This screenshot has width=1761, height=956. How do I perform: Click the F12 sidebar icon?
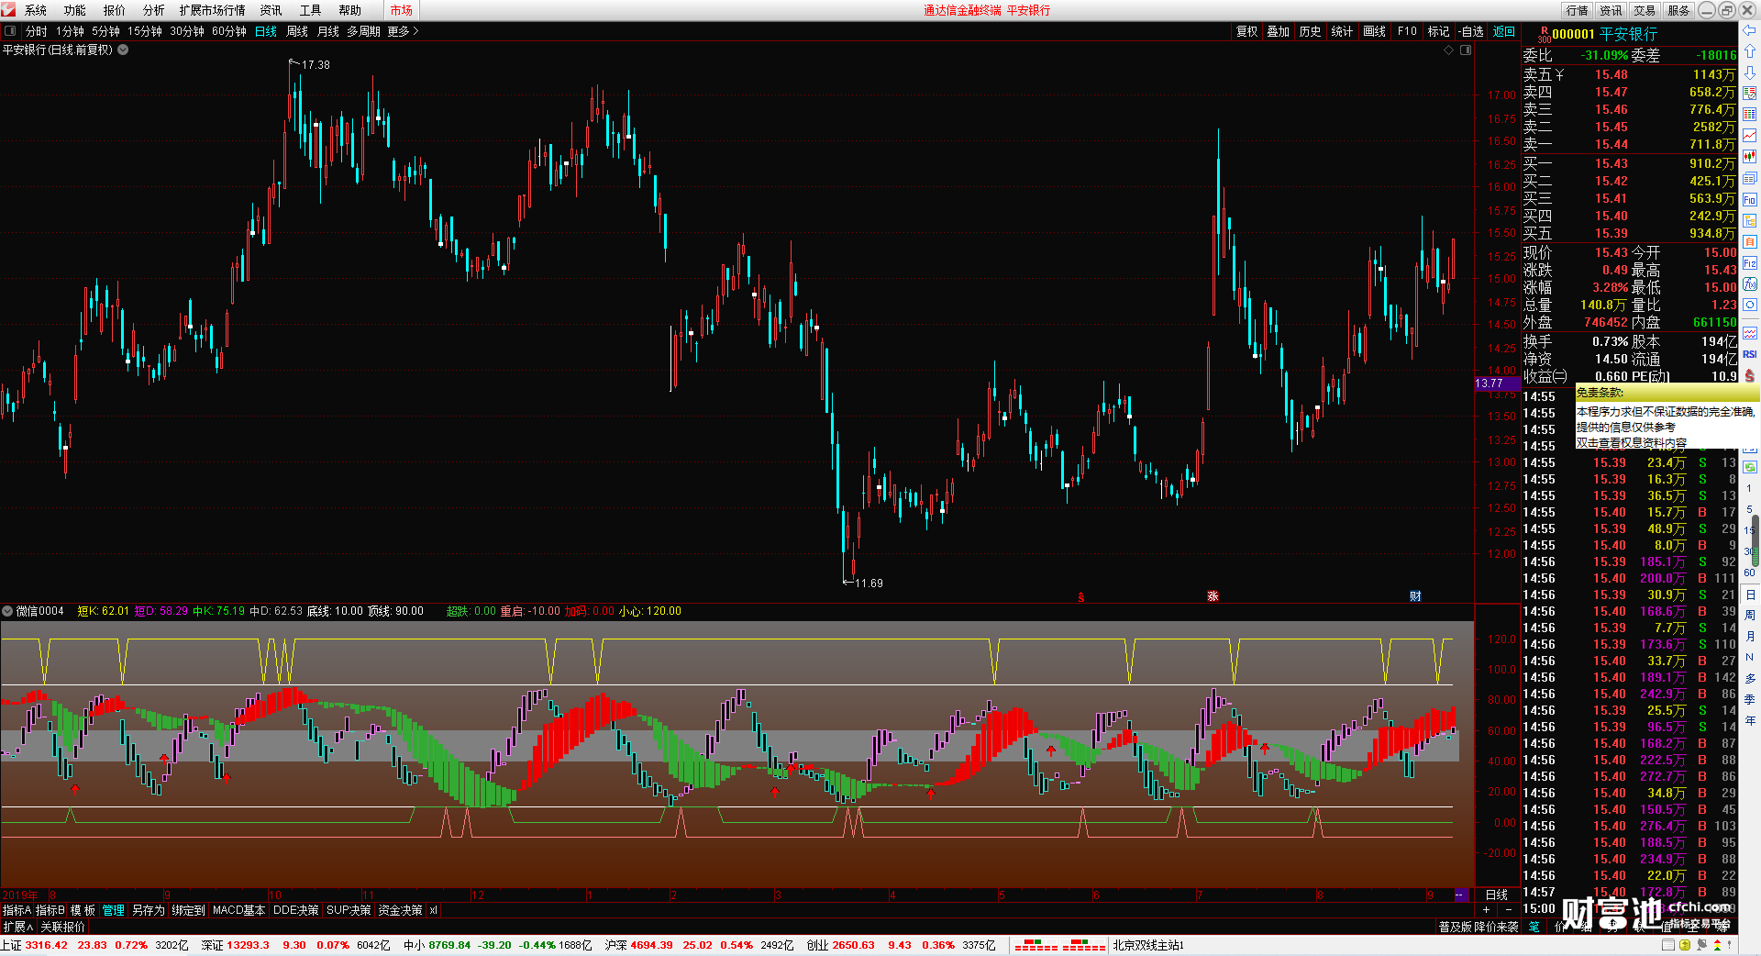1750,263
